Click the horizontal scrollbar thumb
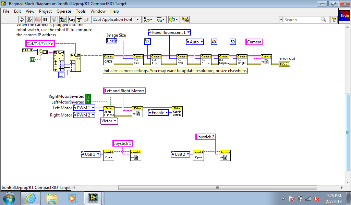This screenshot has width=351, height=205. click(217, 188)
